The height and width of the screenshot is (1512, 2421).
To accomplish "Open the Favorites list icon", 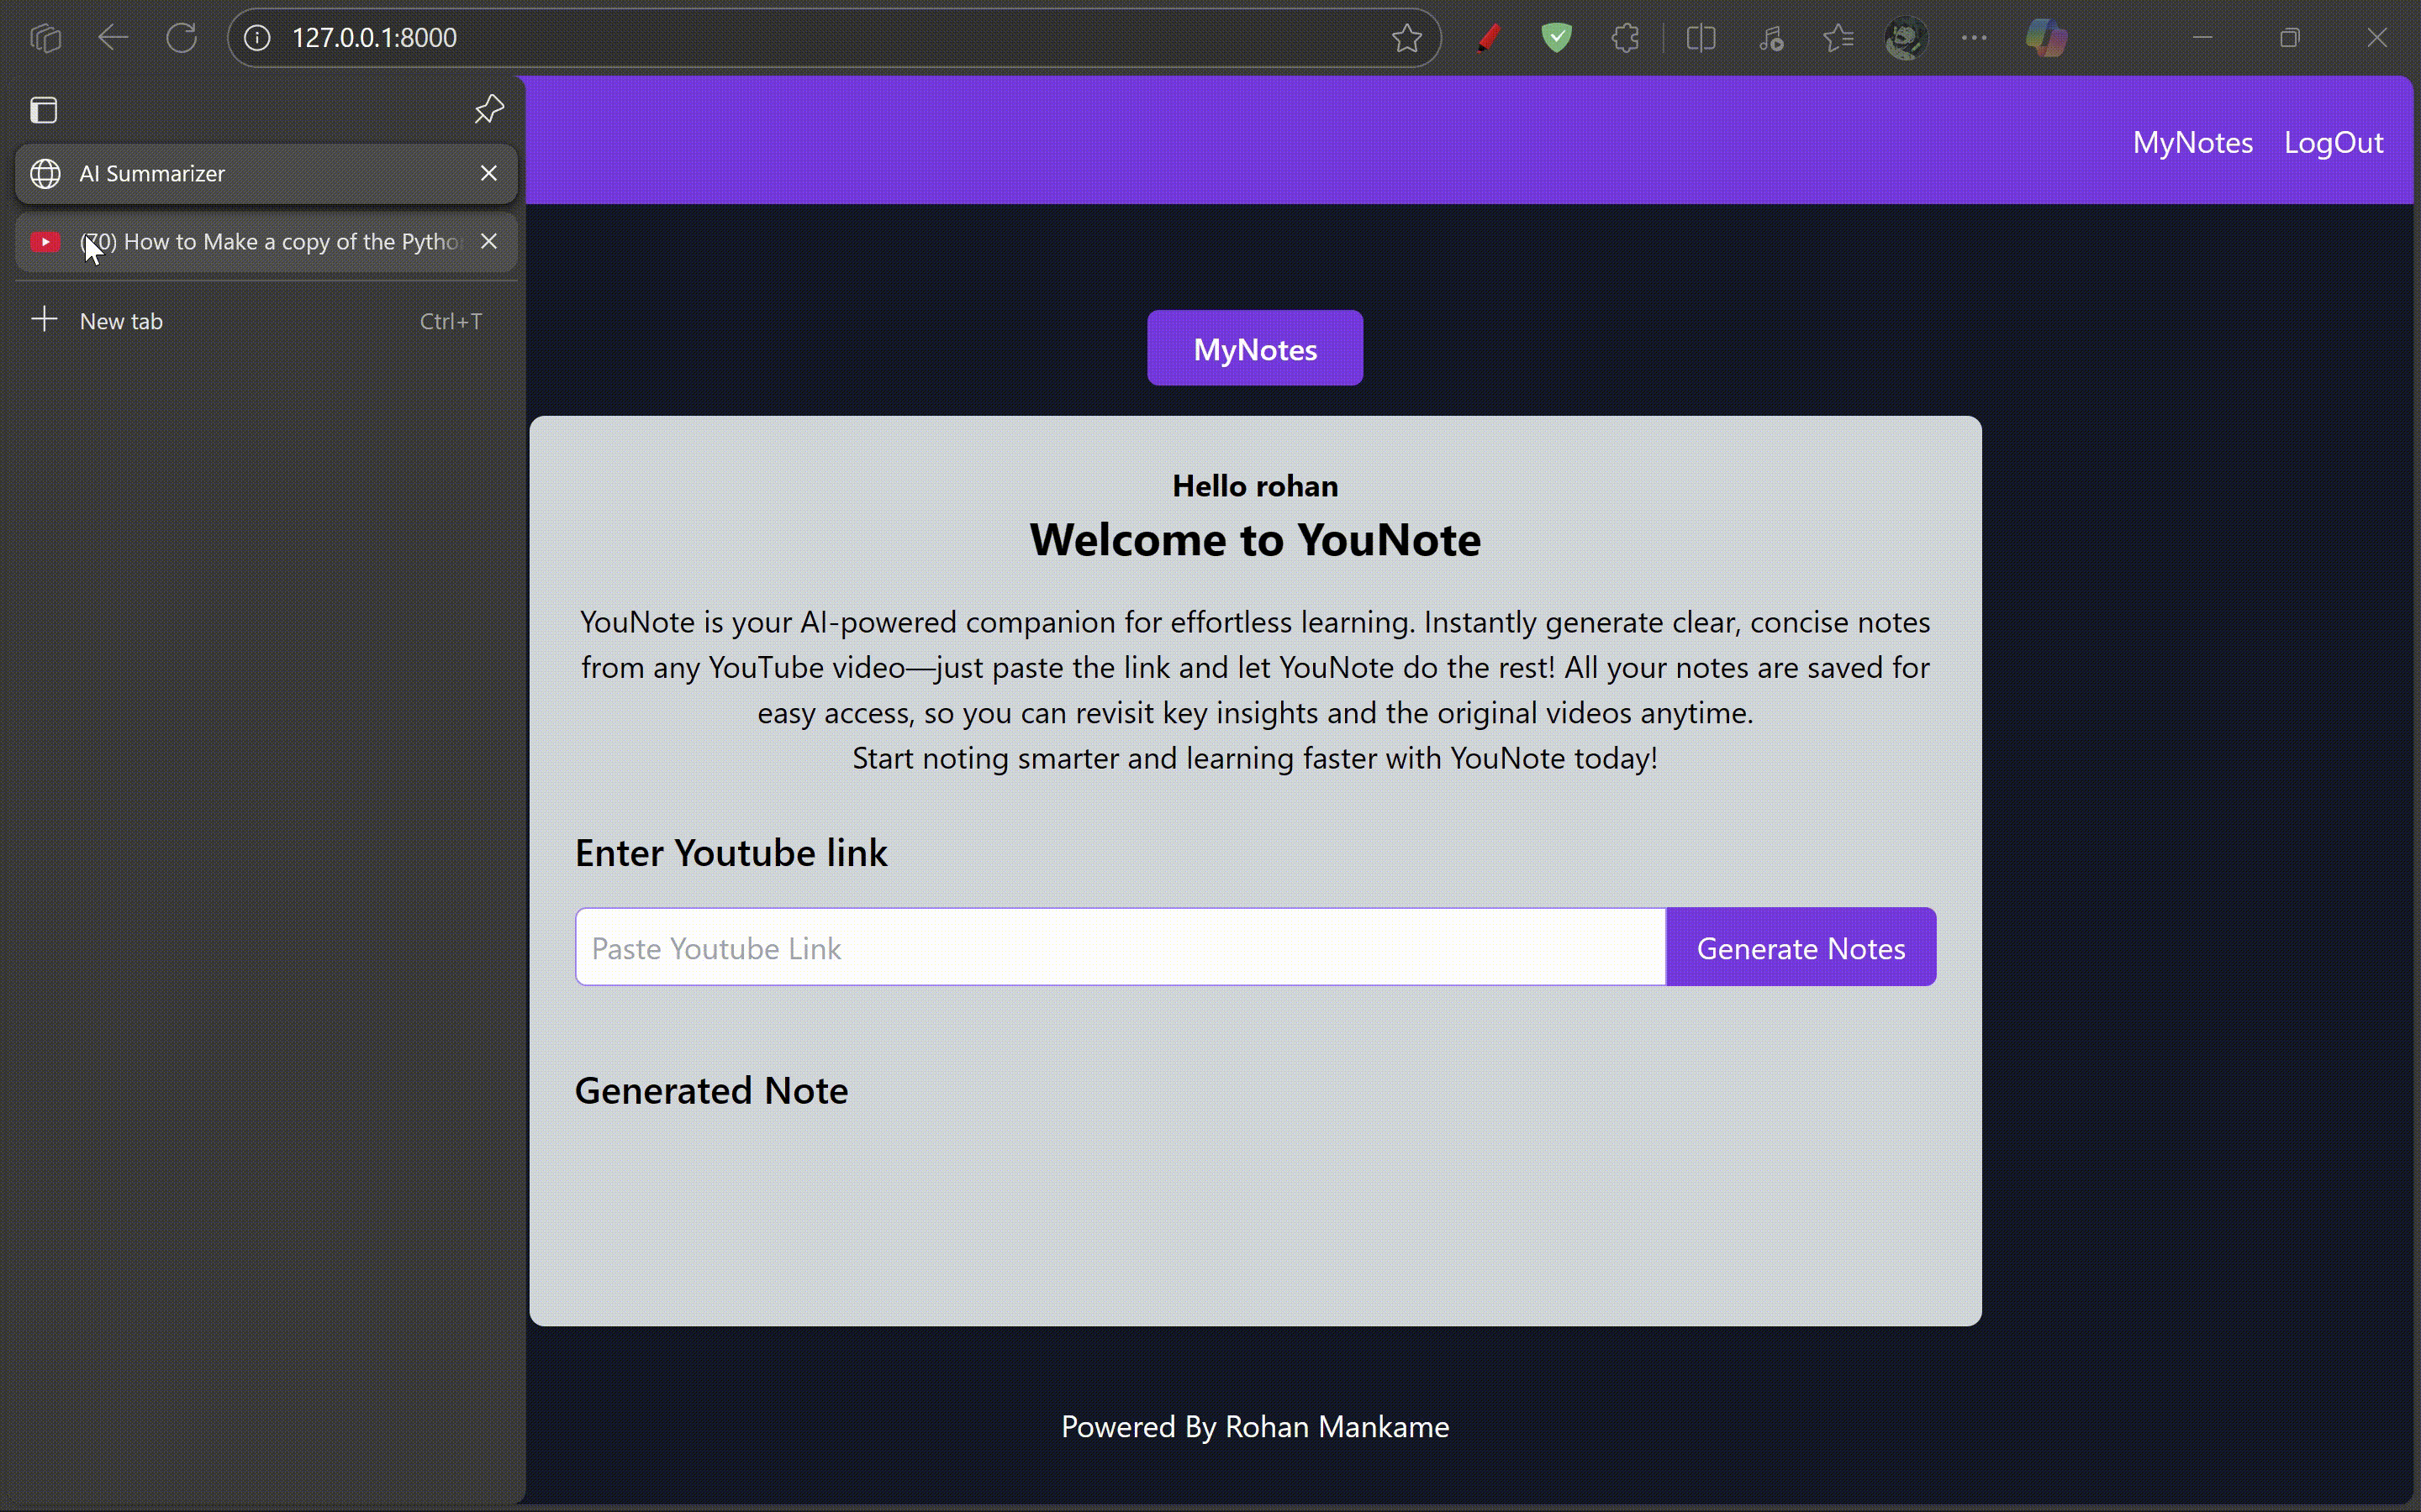I will [x=1838, y=38].
